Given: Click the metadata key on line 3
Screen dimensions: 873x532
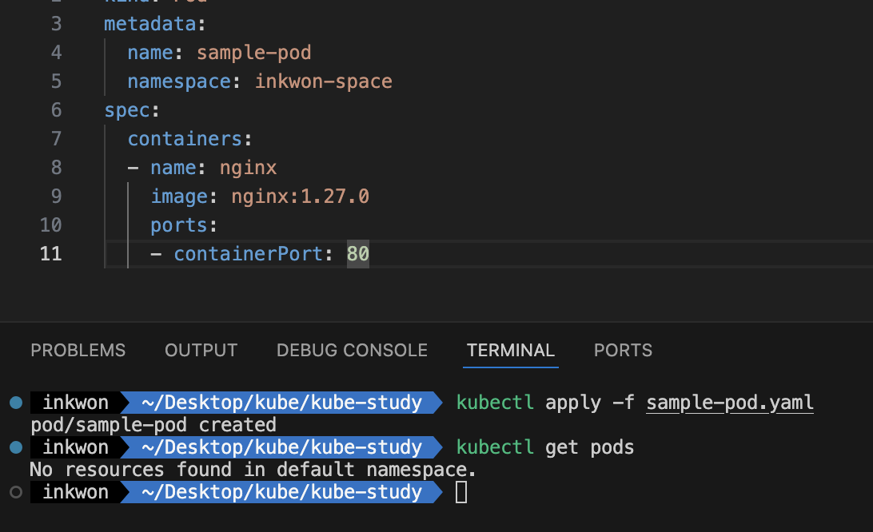Looking at the screenshot, I should [x=149, y=24].
